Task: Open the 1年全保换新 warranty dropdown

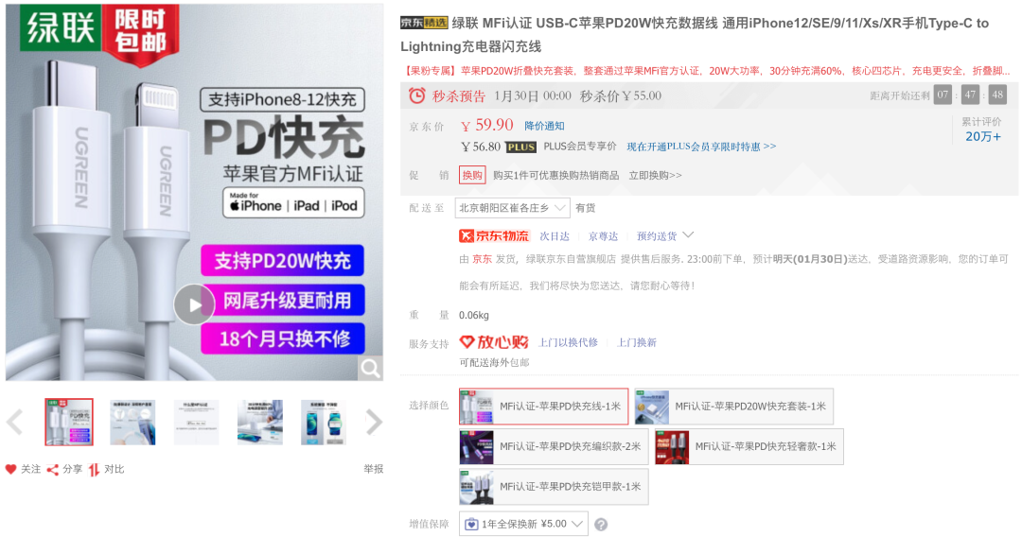Action: 523,524
